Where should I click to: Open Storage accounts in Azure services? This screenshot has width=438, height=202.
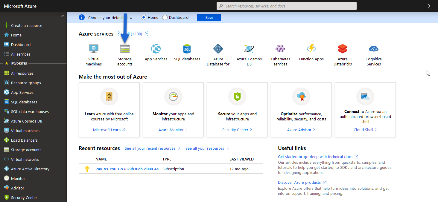click(x=125, y=49)
